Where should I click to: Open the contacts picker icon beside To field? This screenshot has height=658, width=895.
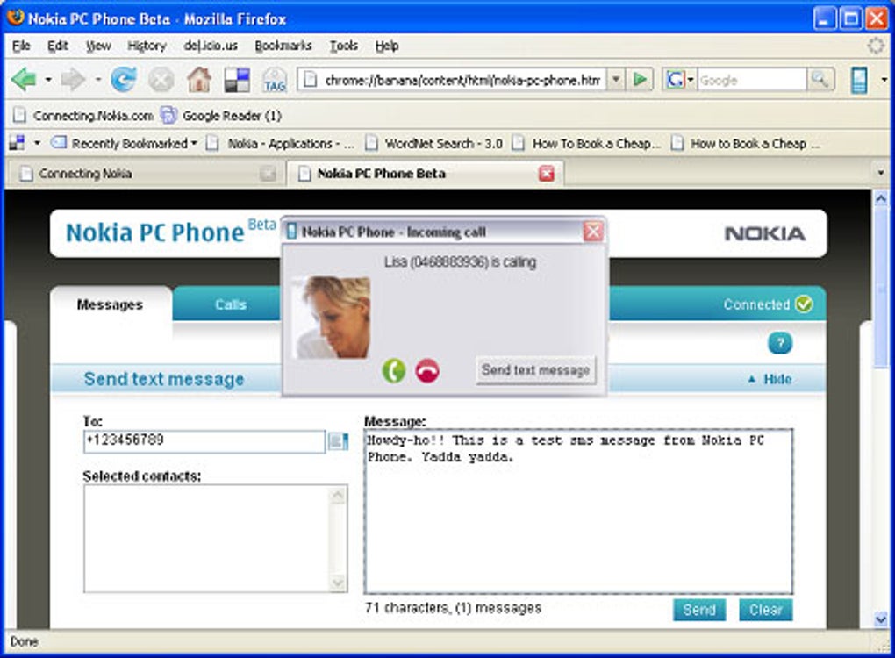(338, 441)
